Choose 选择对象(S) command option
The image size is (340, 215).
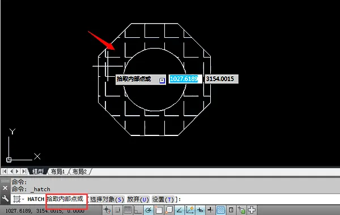coord(107,199)
